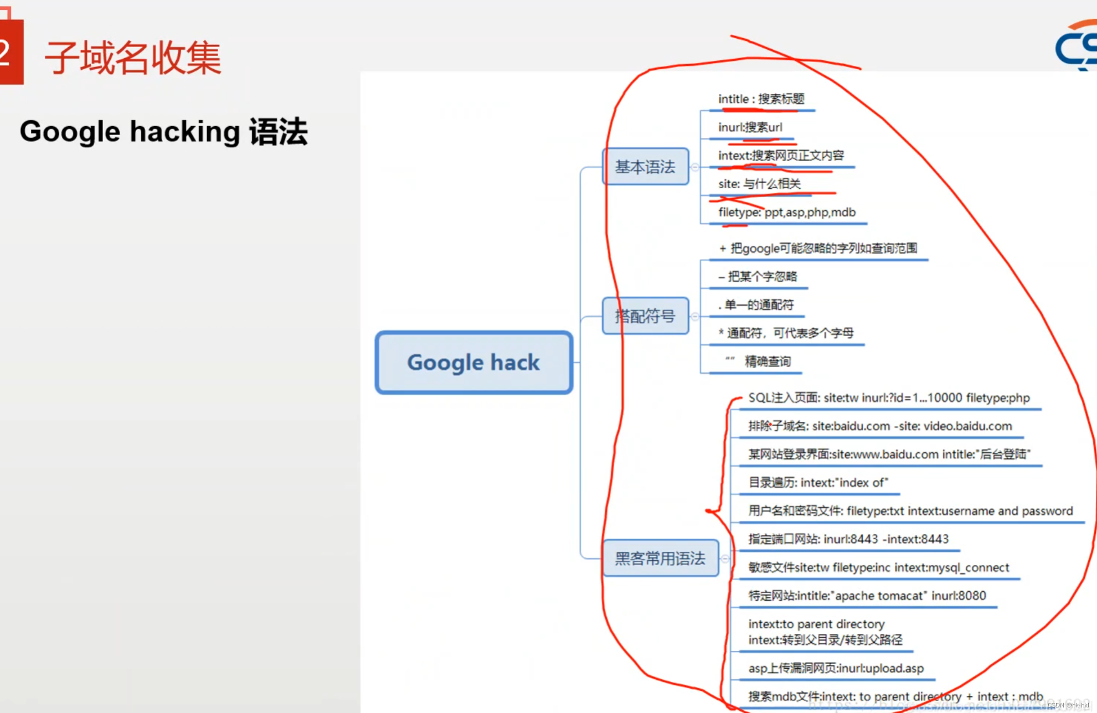Click the 'filetype: ppt,asp,php,mdb' entry
1097x713 pixels.
787,213
